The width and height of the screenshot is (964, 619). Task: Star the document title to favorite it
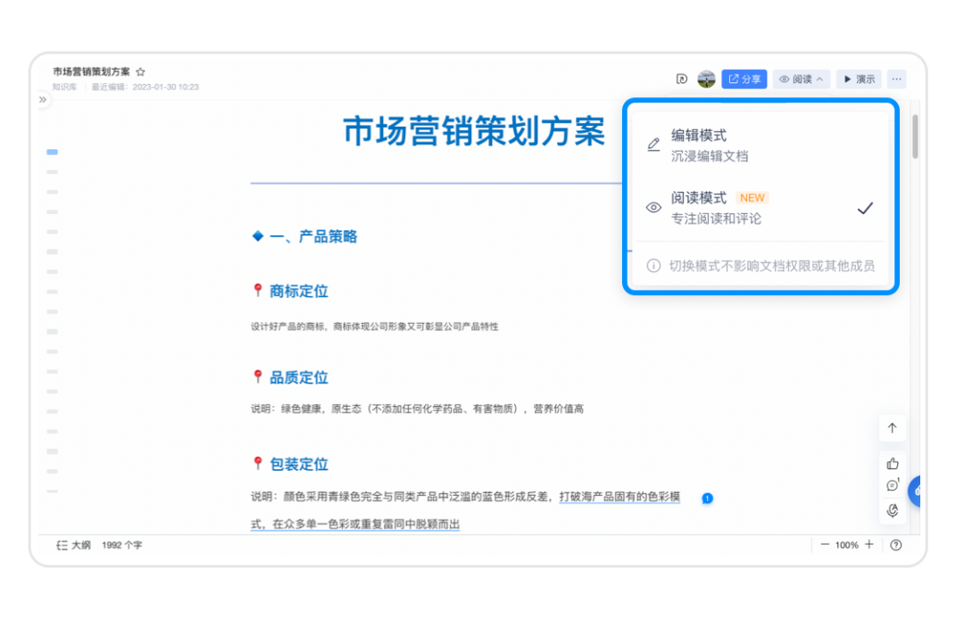click(x=141, y=70)
